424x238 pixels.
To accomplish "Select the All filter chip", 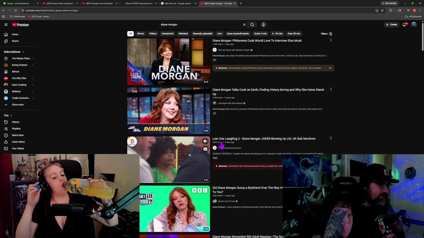I will point(131,33).
